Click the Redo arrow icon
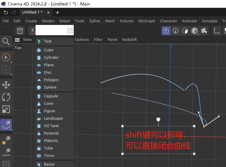Screen dimensions: 226x167 pos(14,13)
